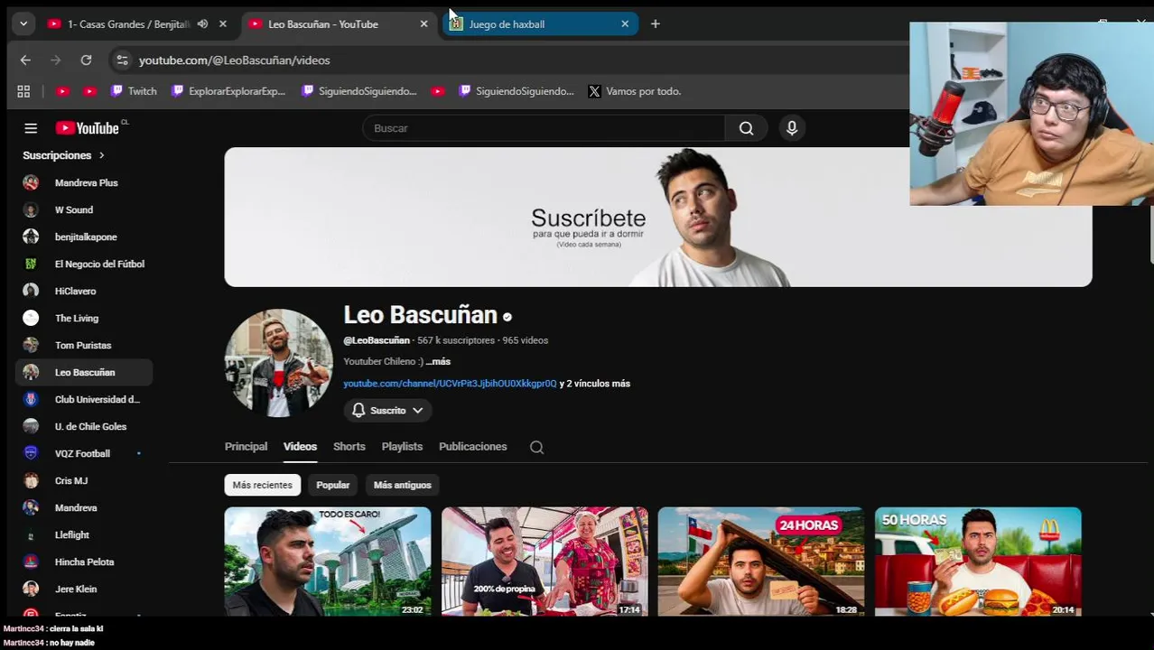Select the Popular filter chip
Viewport: 1154px width, 650px height.
[x=332, y=485]
